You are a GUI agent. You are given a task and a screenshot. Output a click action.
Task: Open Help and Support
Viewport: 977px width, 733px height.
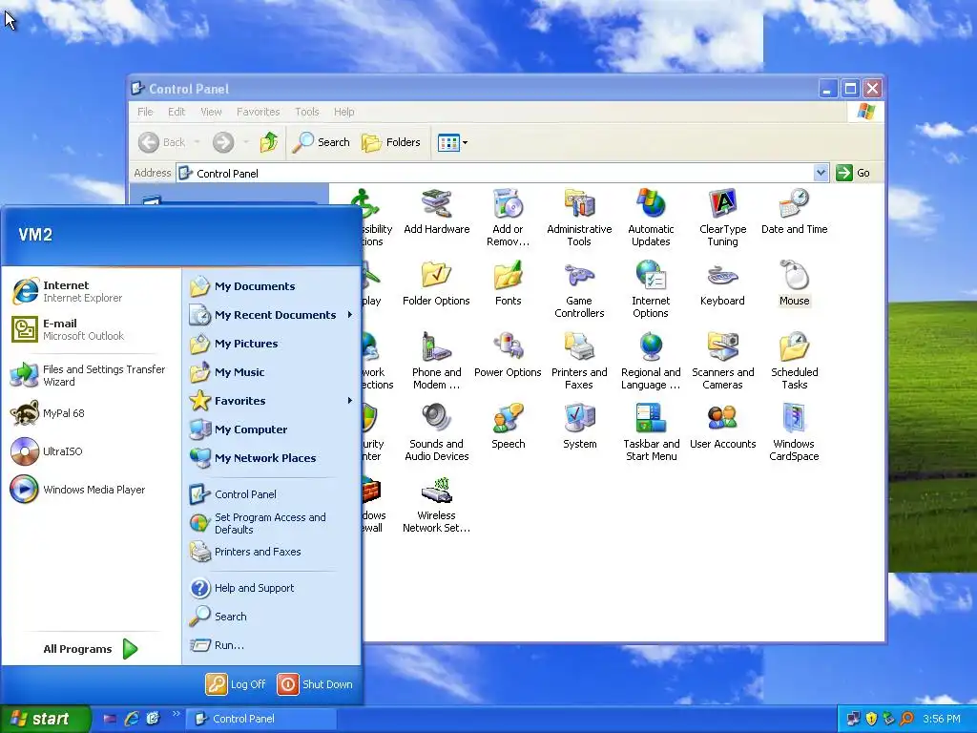click(272, 588)
